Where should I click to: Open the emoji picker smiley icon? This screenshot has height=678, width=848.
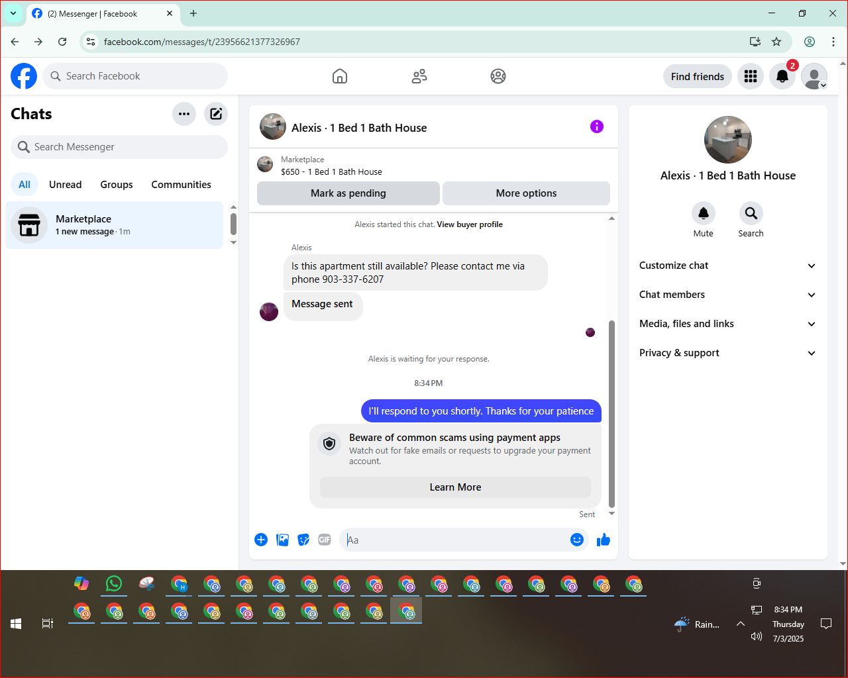click(x=577, y=540)
